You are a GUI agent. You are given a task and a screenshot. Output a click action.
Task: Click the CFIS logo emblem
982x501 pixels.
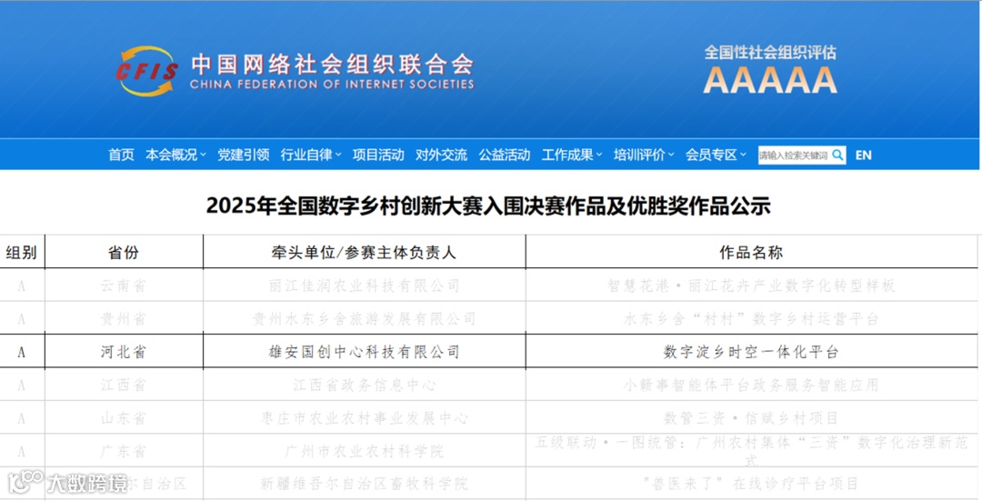click(x=148, y=71)
